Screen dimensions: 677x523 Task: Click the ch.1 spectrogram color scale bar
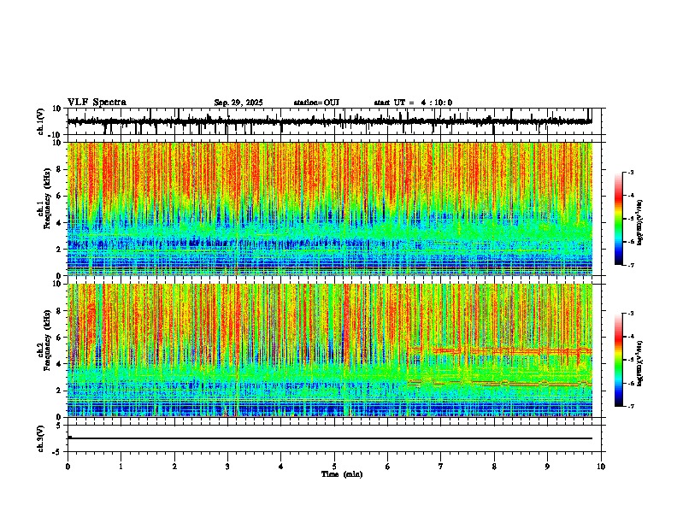click(x=618, y=219)
